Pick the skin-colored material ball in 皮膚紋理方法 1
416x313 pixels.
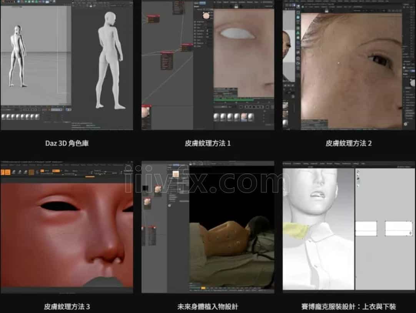click(244, 117)
